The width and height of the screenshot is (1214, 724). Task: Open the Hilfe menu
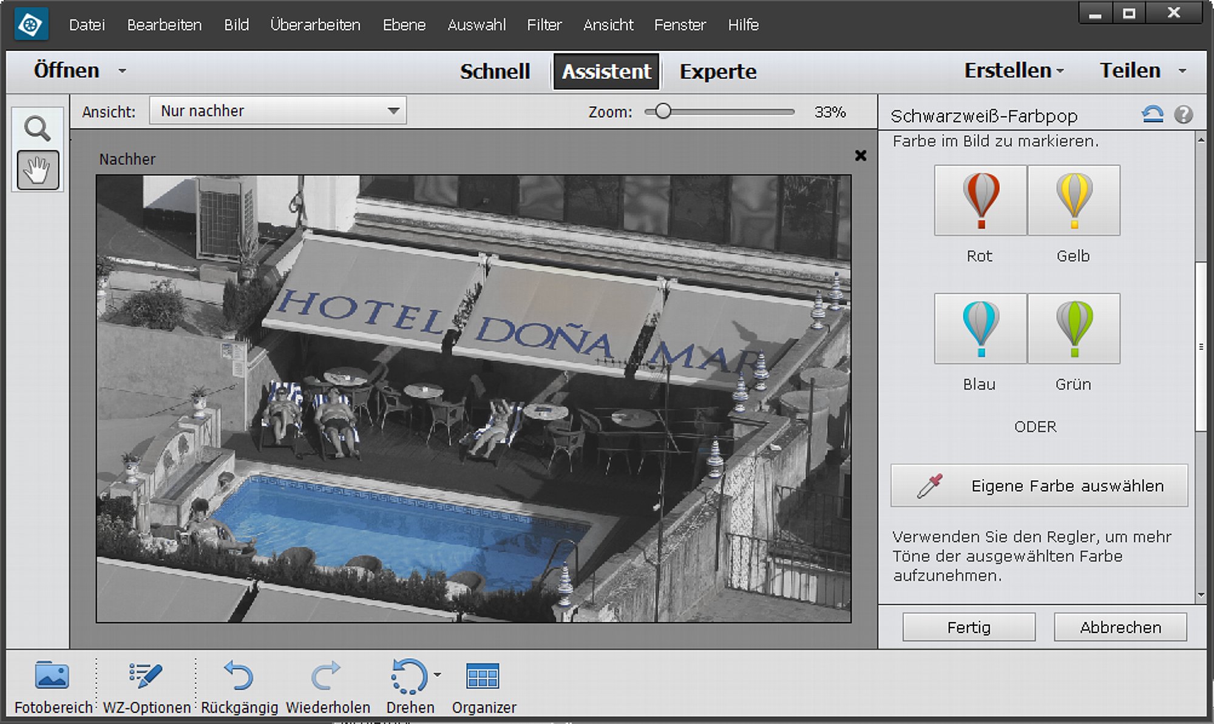pos(744,25)
